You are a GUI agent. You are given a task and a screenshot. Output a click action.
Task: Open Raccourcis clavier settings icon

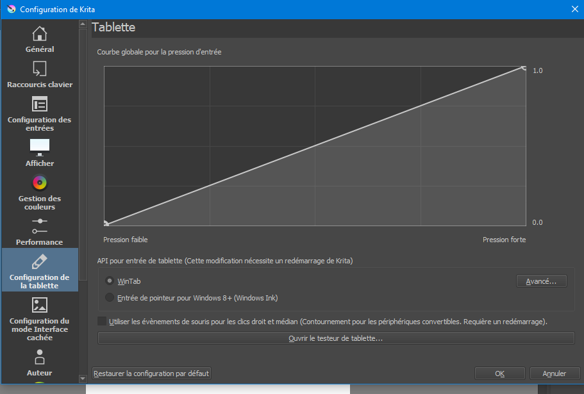40,69
